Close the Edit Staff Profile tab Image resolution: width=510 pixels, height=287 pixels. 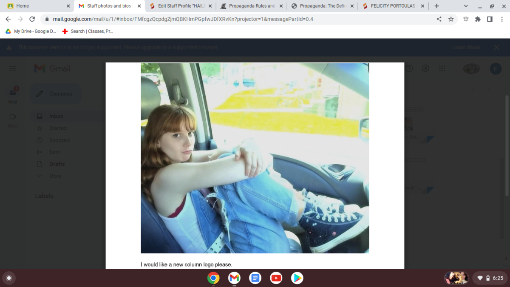[x=210, y=6]
